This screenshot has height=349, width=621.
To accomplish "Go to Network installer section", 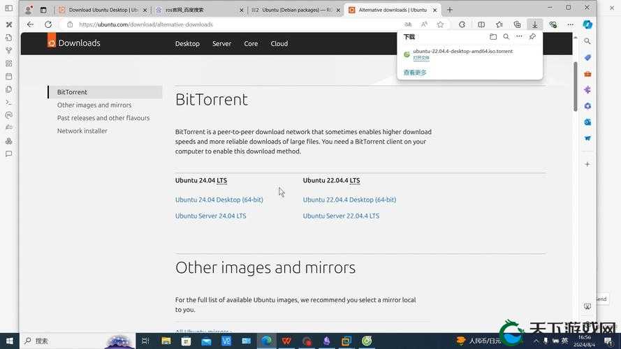I will pos(82,131).
